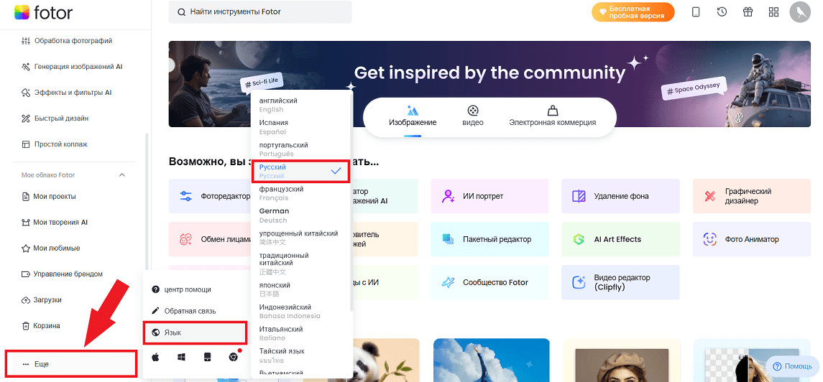This screenshot has height=382, width=823.
Task: Open the bird profile avatar
Action: 799,12
